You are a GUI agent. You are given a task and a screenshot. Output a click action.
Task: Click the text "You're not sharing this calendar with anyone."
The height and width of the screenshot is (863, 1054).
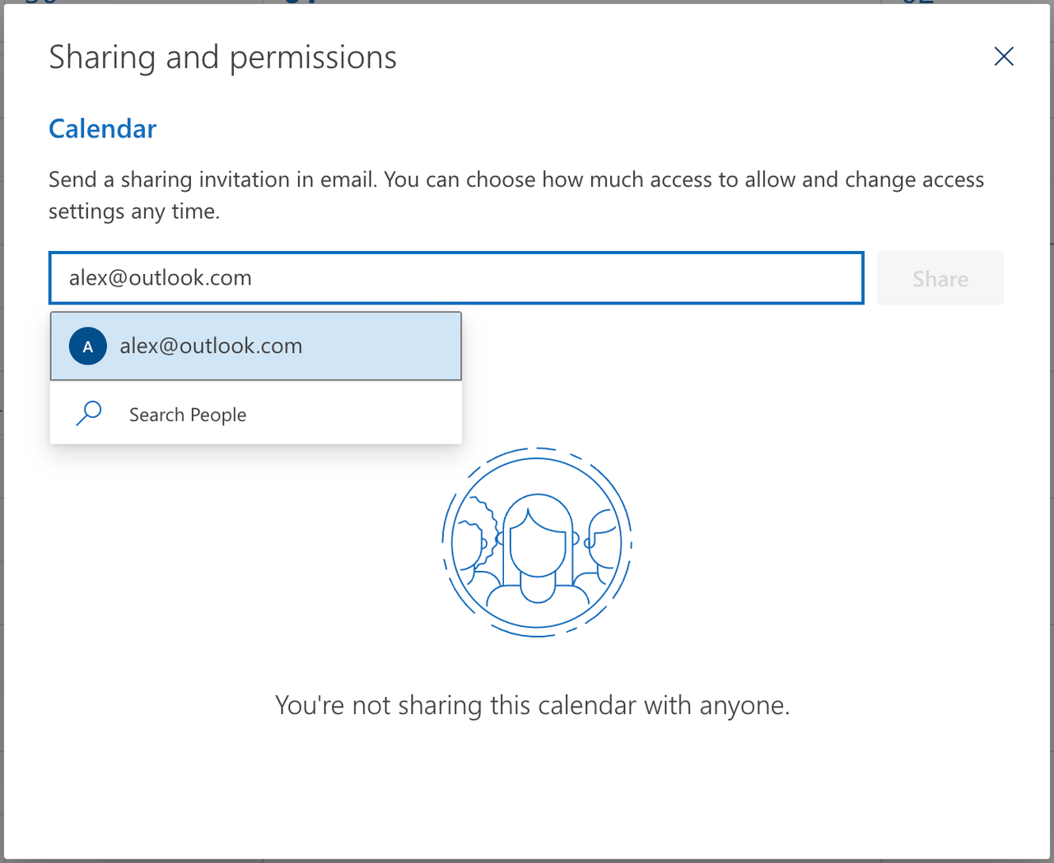click(x=533, y=705)
